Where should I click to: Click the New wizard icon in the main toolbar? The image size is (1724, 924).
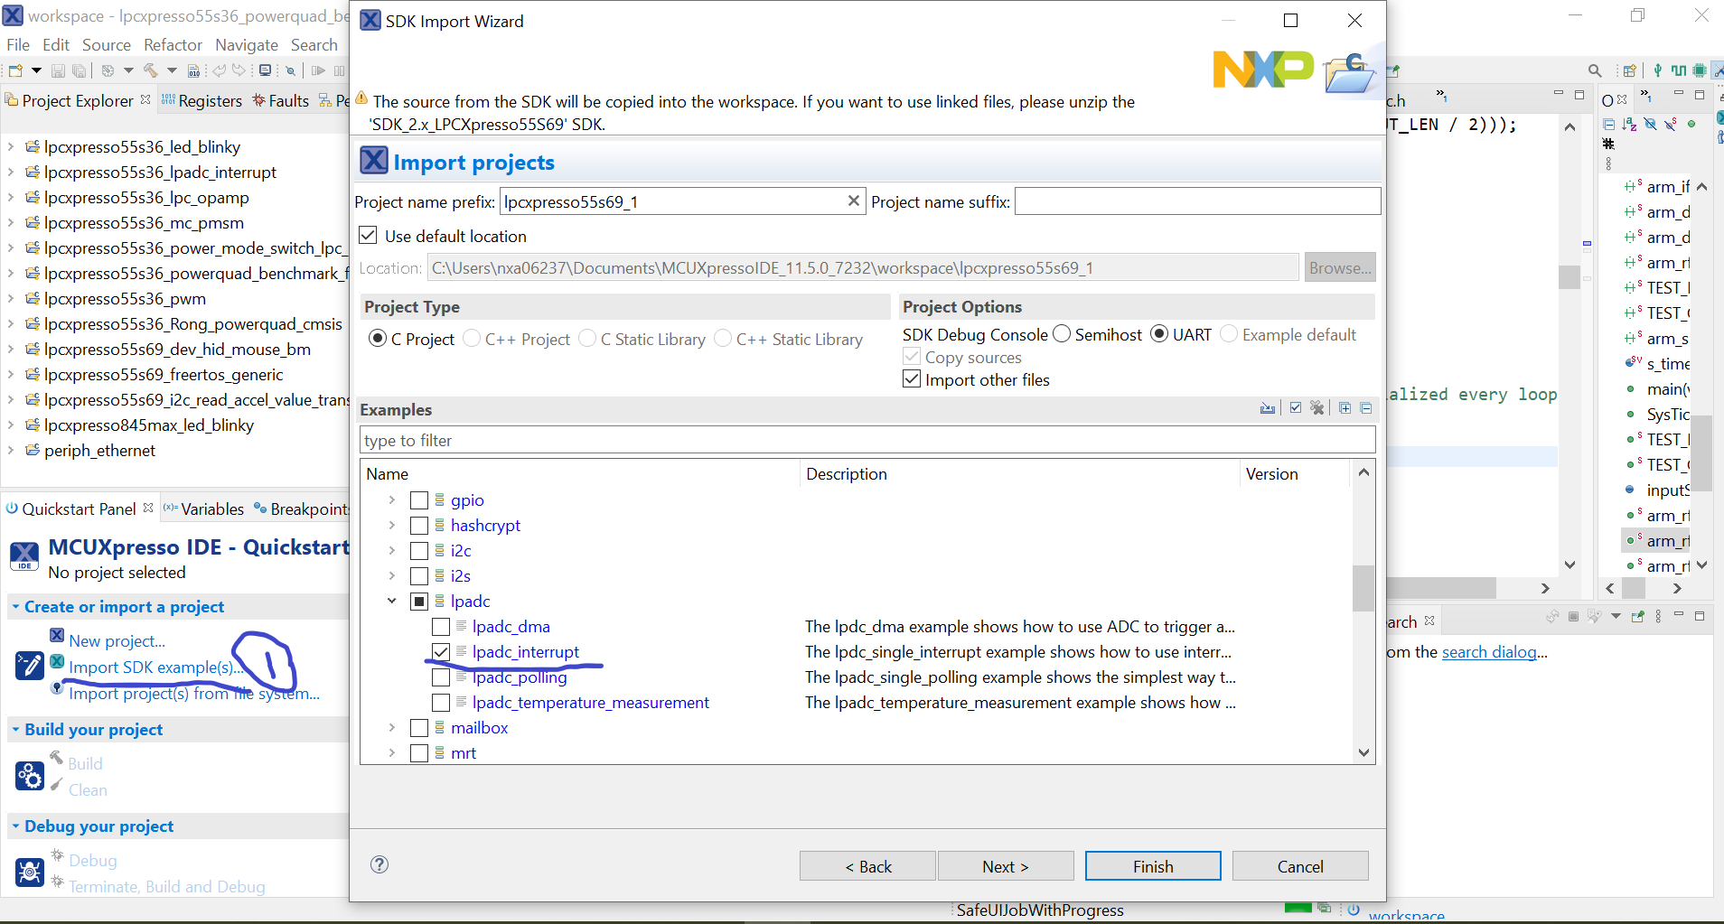pyautogui.click(x=15, y=70)
